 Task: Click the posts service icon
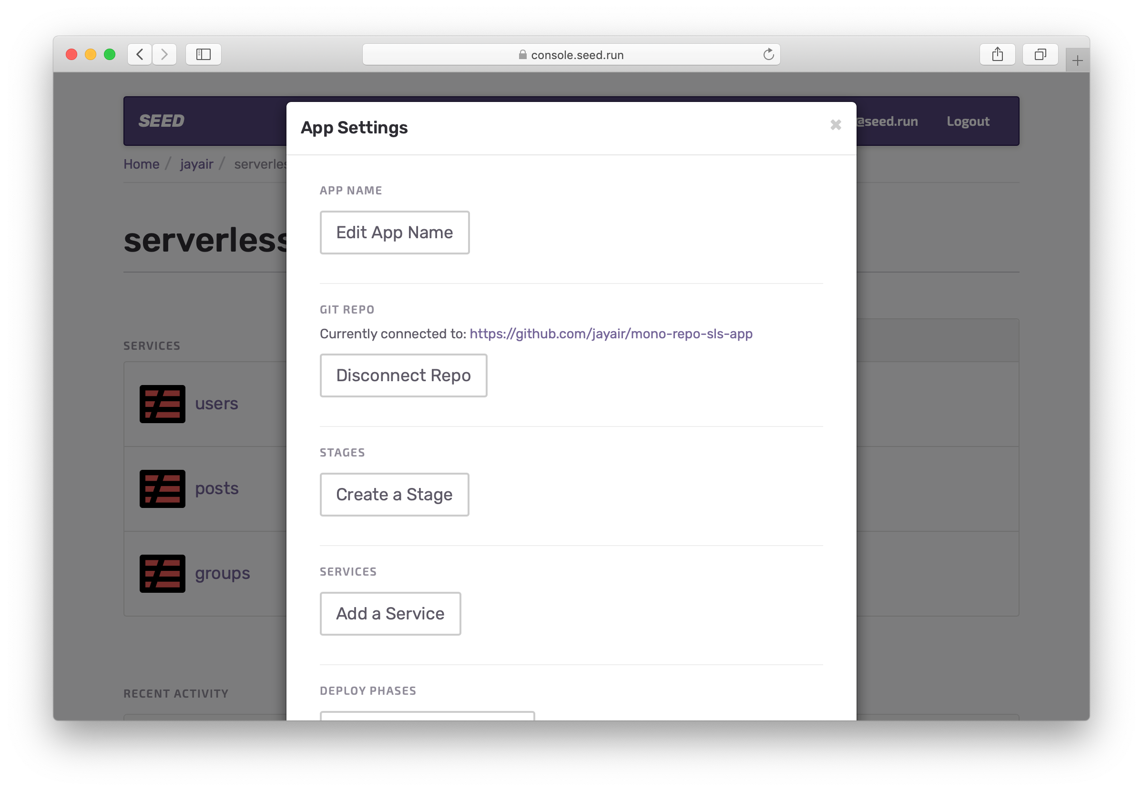[x=162, y=489]
